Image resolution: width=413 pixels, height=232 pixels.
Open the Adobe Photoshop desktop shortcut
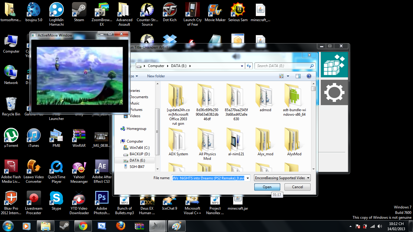pyautogui.click(x=102, y=203)
